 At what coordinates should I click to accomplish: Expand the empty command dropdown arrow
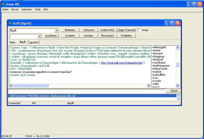pos(39,36)
